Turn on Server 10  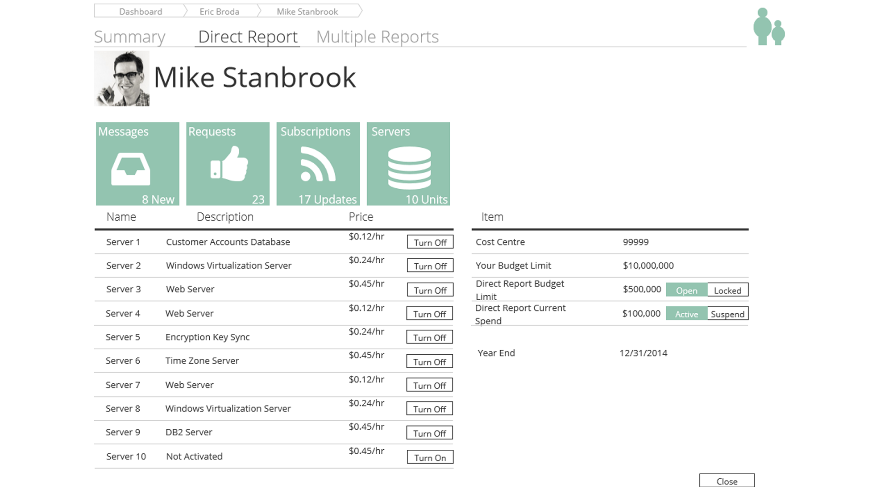pos(430,457)
